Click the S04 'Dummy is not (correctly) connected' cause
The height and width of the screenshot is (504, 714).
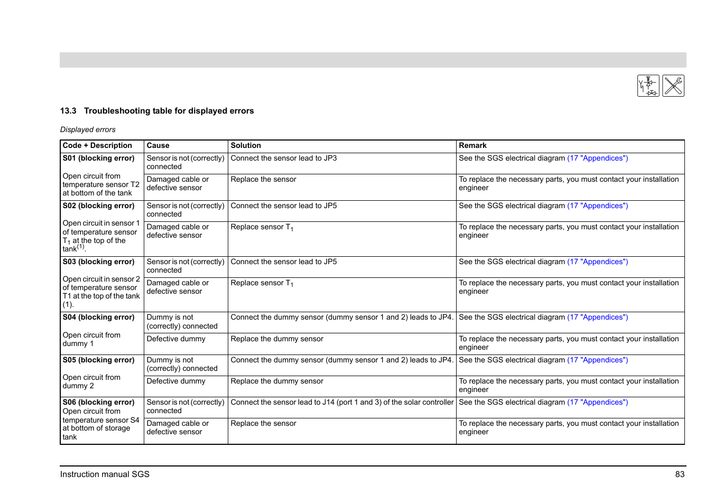pyautogui.click(x=182, y=322)
